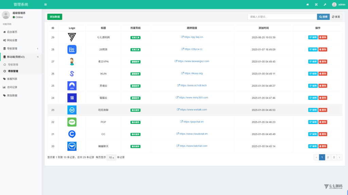The image size is (348, 195).
Task: Open the wrench tool icon
Action: click(x=325, y=4)
